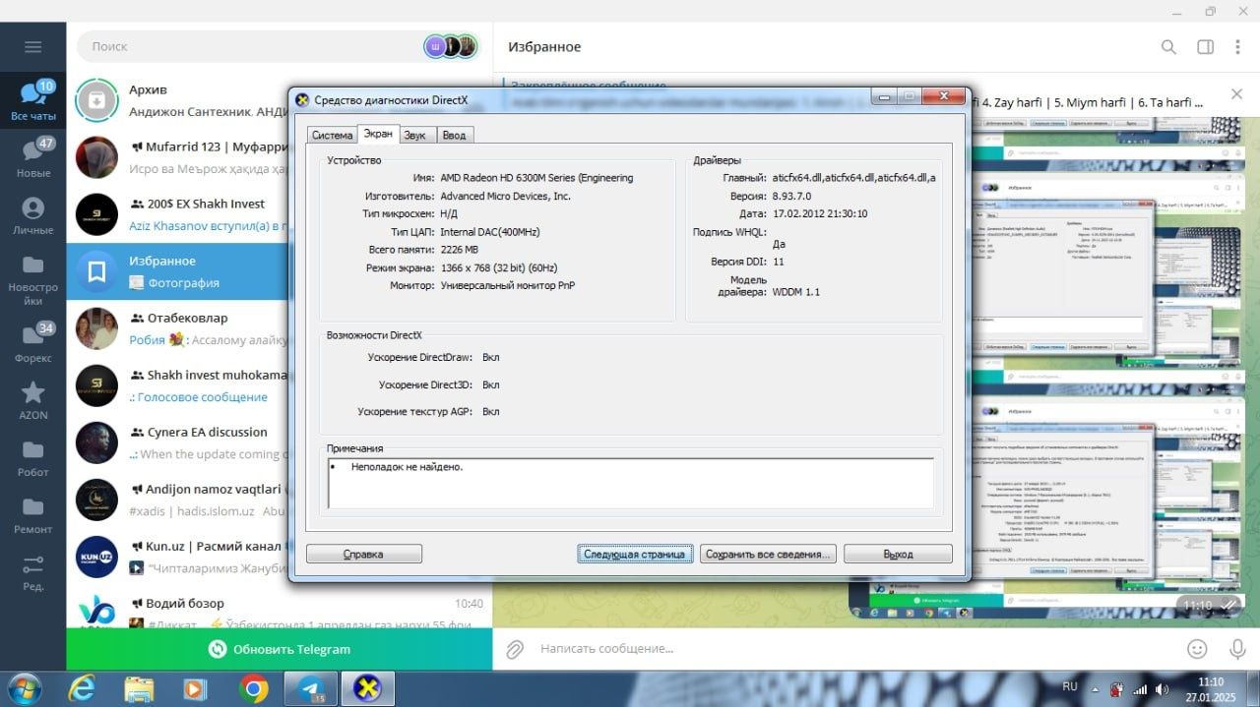1260x707 pixels.
Task: Select the Новые chats folder
Action: [32, 157]
